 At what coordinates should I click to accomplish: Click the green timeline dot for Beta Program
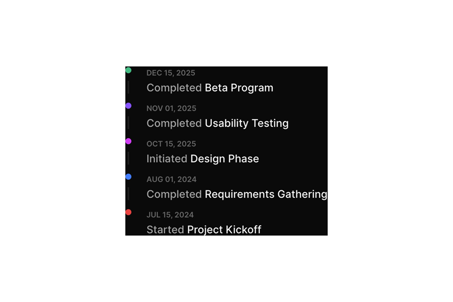coord(128,70)
